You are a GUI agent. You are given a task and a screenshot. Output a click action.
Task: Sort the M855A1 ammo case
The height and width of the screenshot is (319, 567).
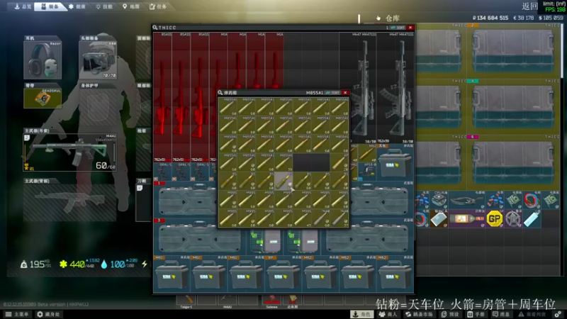point(332,93)
